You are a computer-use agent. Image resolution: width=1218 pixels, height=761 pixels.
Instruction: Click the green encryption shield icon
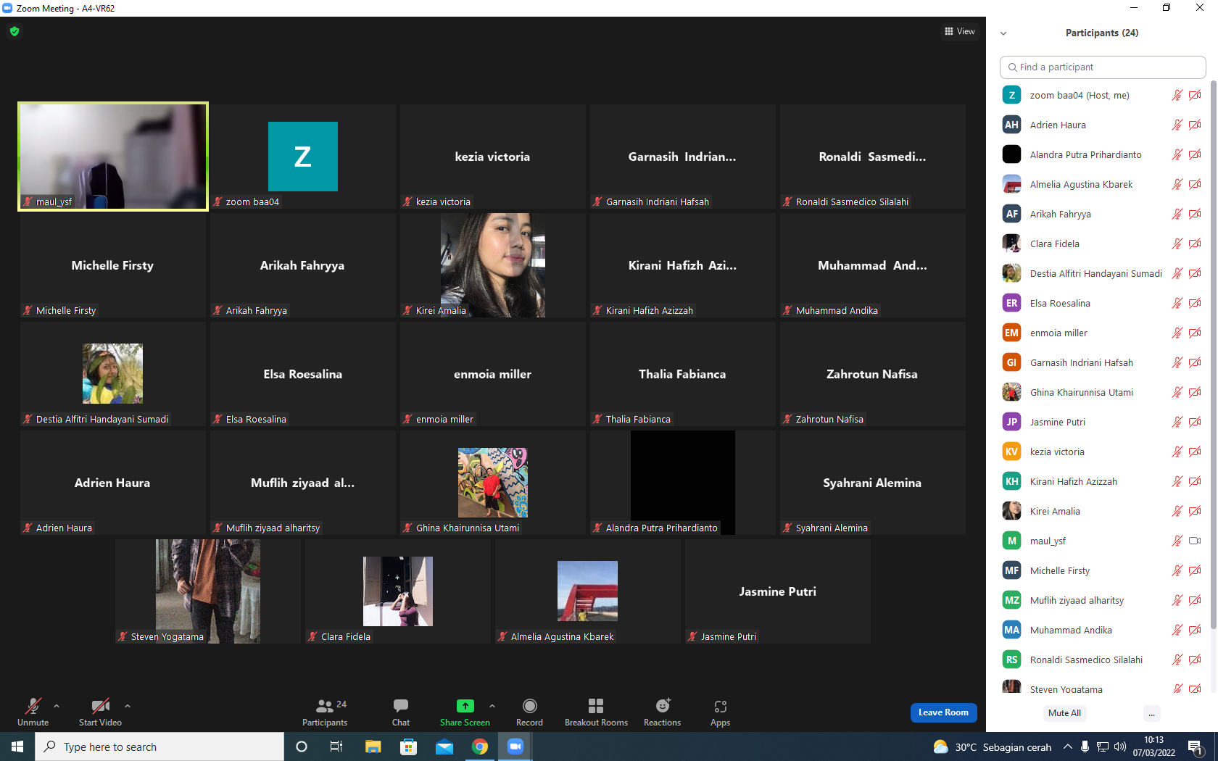tap(14, 31)
